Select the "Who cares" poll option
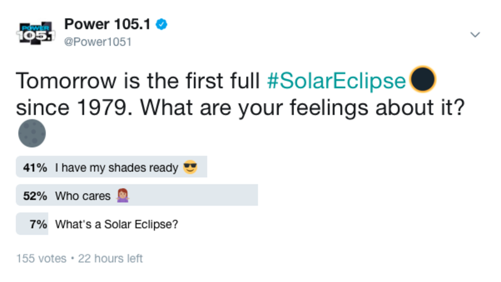 (x=83, y=196)
